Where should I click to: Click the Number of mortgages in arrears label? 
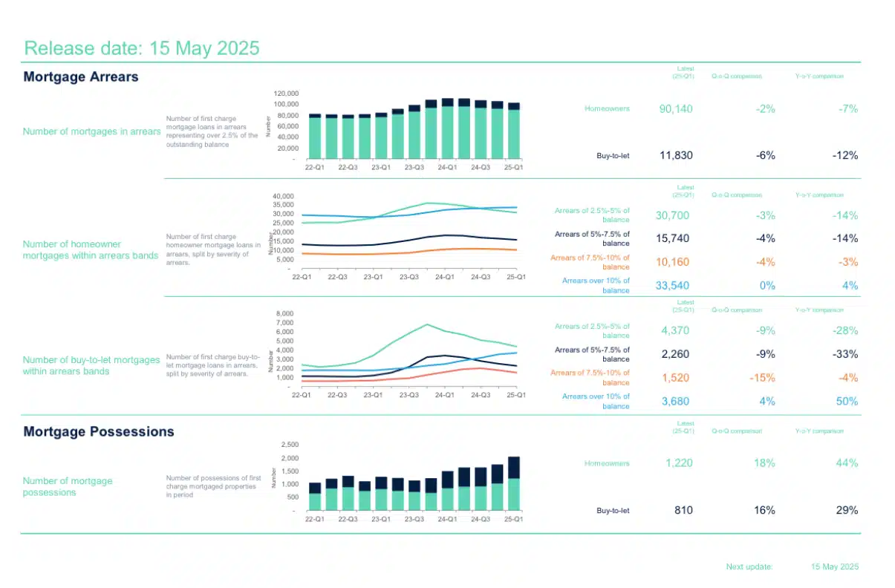pyautogui.click(x=91, y=131)
